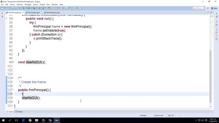The height and width of the screenshot is (123, 219).
Task: Click the Run Last Tool icon with red toolbox
Action: pyautogui.click(x=34, y=8)
